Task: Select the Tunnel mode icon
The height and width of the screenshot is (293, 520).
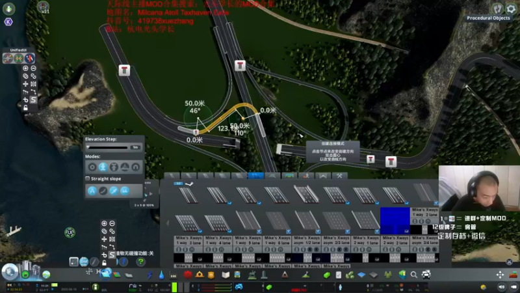Action: [136, 167]
